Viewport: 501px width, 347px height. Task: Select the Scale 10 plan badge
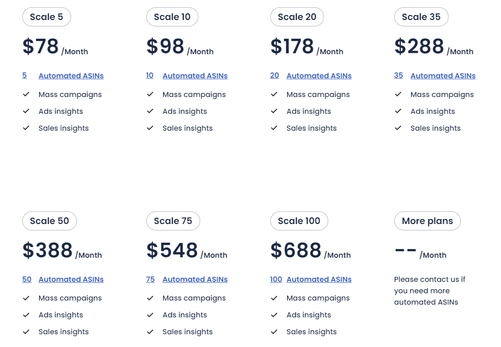tap(172, 17)
